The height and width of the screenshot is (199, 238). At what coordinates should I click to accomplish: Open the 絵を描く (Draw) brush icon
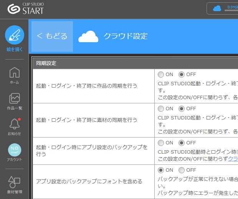tap(15, 35)
